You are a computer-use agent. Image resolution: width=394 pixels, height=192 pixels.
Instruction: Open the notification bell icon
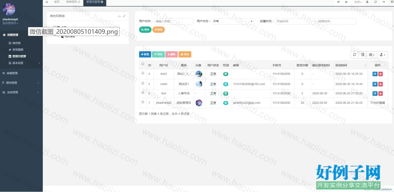pos(367,2)
